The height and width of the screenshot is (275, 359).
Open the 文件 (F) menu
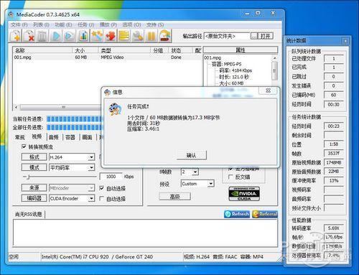[x=19, y=25]
